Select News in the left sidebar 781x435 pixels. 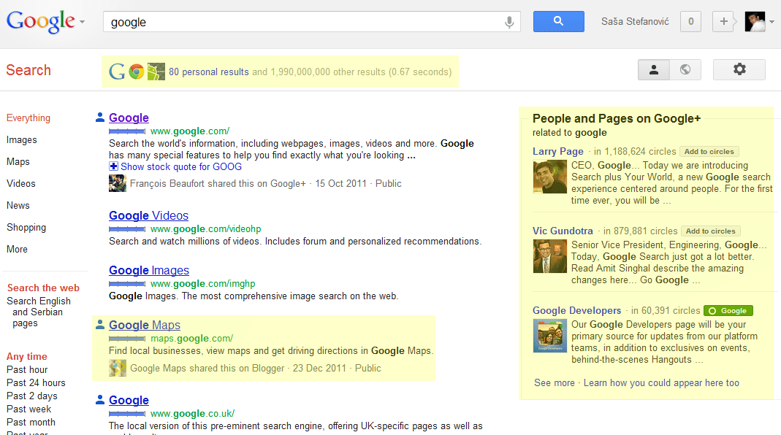point(18,206)
